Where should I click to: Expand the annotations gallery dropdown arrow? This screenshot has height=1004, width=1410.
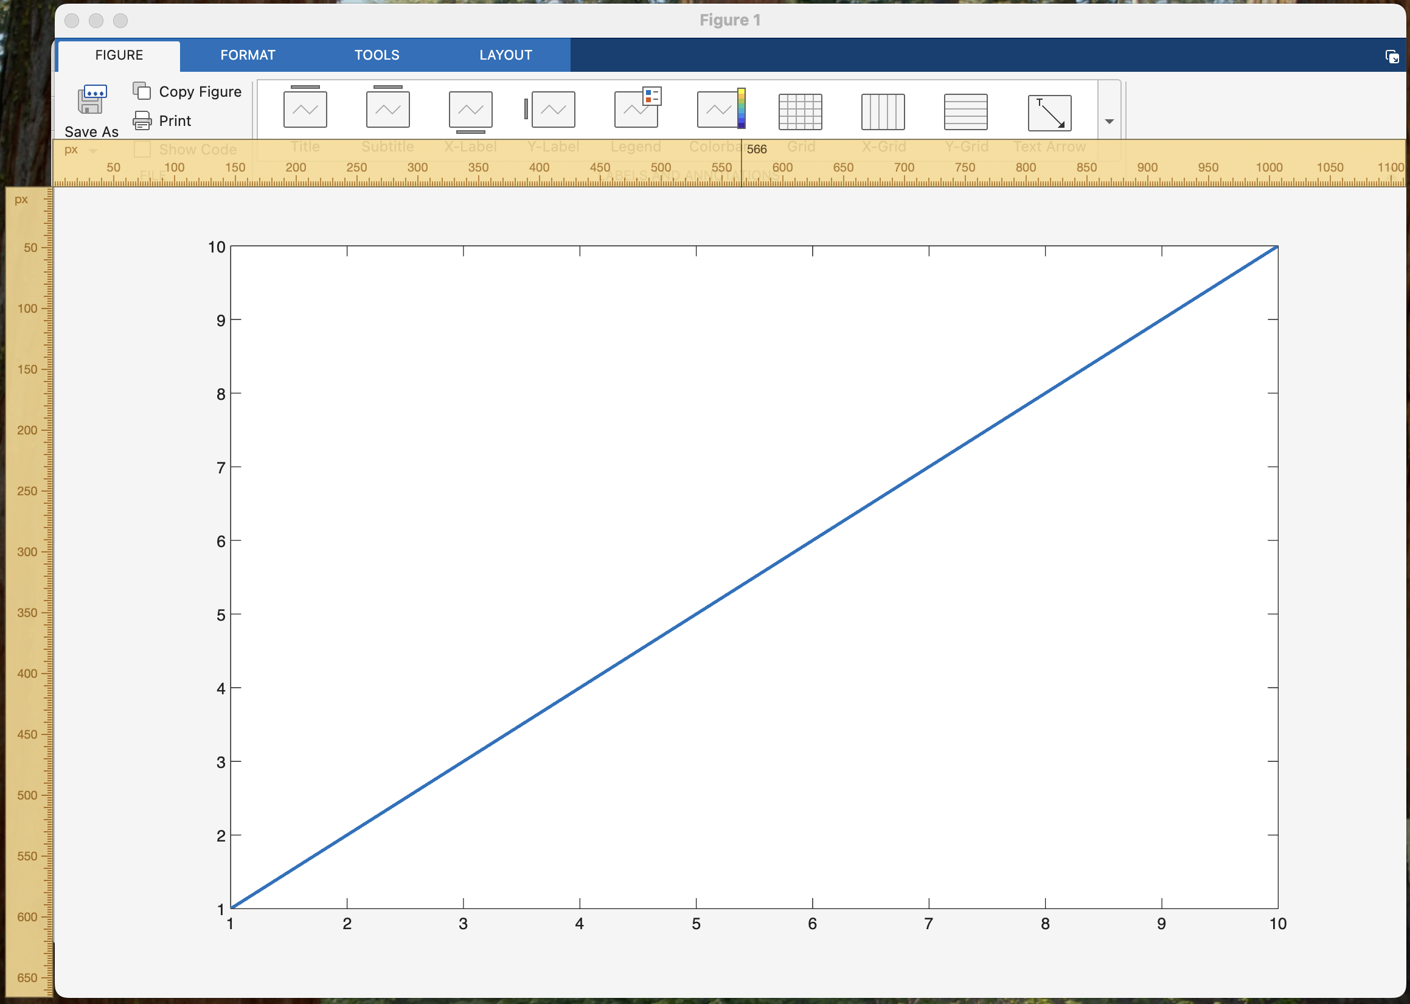tap(1109, 121)
